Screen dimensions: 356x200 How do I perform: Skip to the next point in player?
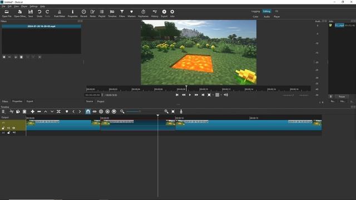click(202, 95)
